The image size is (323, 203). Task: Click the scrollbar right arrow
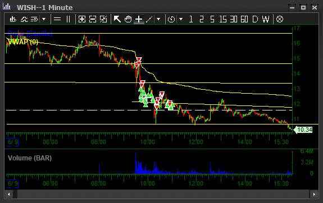pyautogui.click(x=314, y=194)
